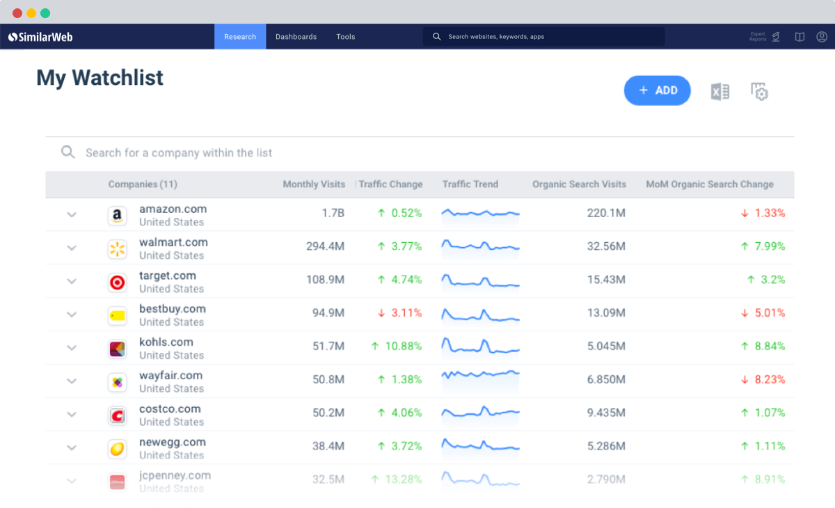The height and width of the screenshot is (508, 835).
Task: Click the jcpenney.com favicon
Action: tap(117, 482)
